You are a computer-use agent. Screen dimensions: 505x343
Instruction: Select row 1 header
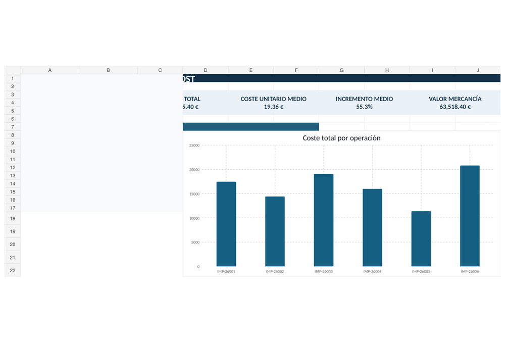[13, 78]
